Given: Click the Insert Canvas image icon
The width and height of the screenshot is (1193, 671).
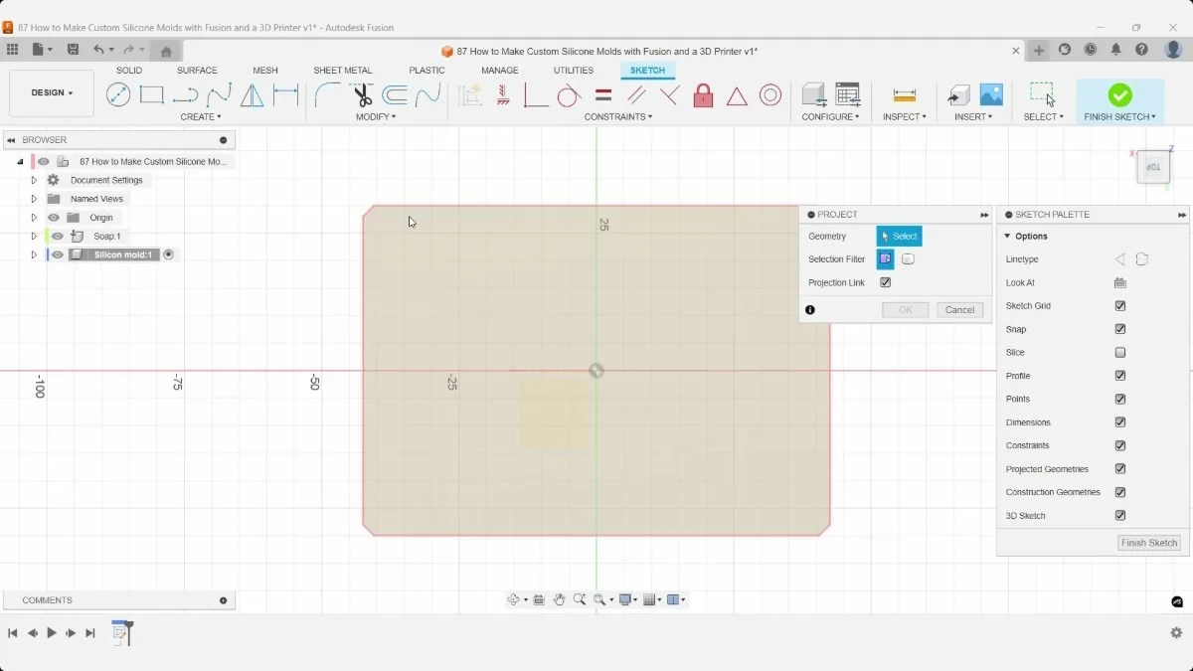Looking at the screenshot, I should coord(991,94).
